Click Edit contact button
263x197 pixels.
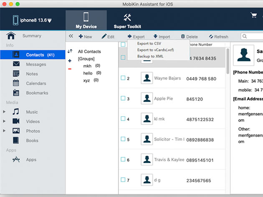[108, 37]
